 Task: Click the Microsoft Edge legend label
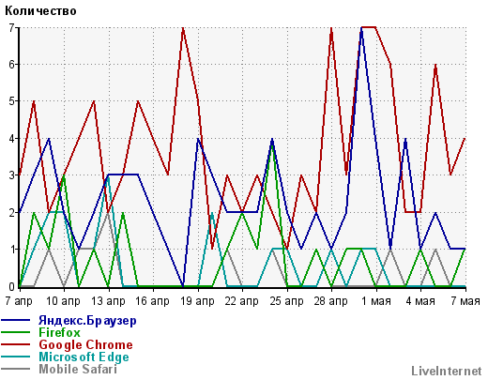tap(84, 357)
